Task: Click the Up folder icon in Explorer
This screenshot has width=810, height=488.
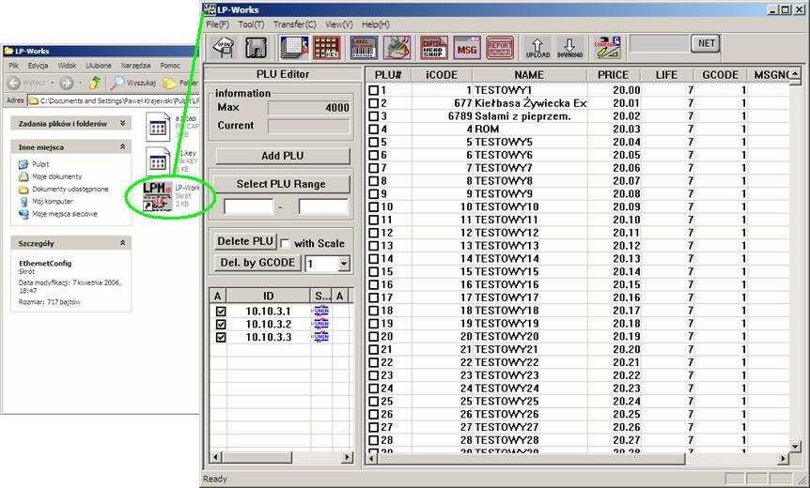Action: pyautogui.click(x=95, y=83)
